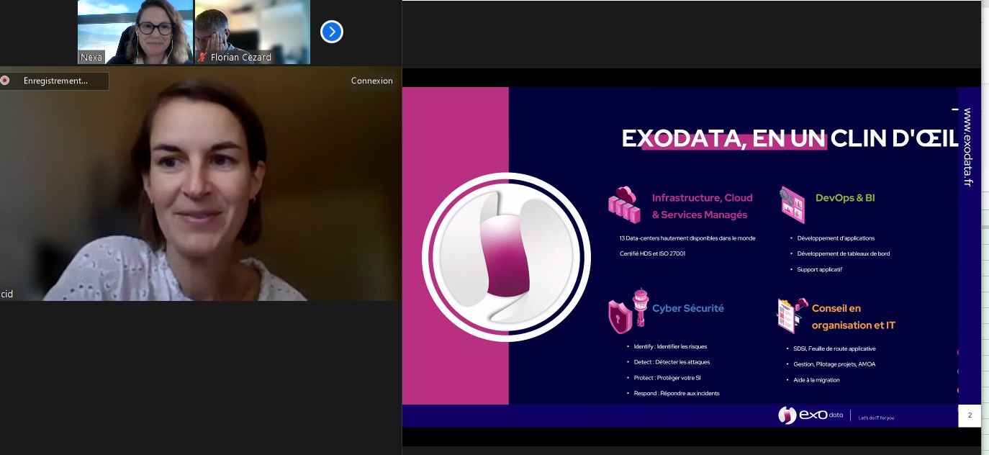The image size is (989, 455).
Task: Click 'Detect : Détecter les attaques' bullet
Action: coord(672,362)
